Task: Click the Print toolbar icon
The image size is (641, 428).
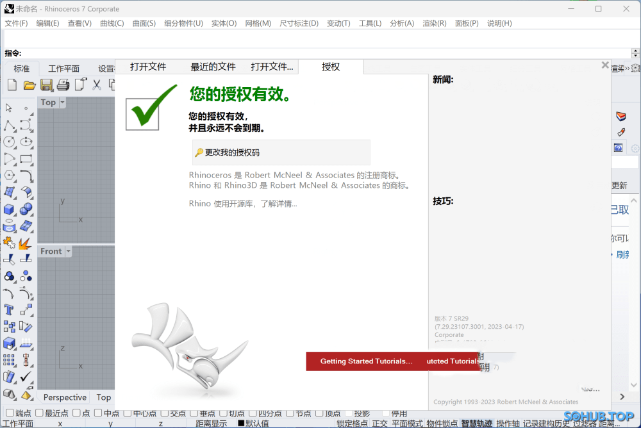Action: pos(63,84)
